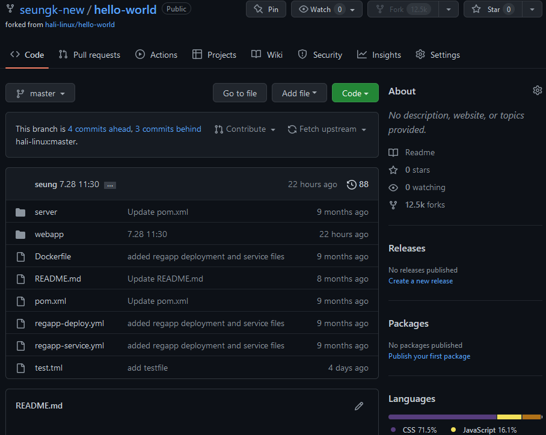The height and width of the screenshot is (435, 546).
Task: Open About settings via gear icon
Action: tap(538, 91)
